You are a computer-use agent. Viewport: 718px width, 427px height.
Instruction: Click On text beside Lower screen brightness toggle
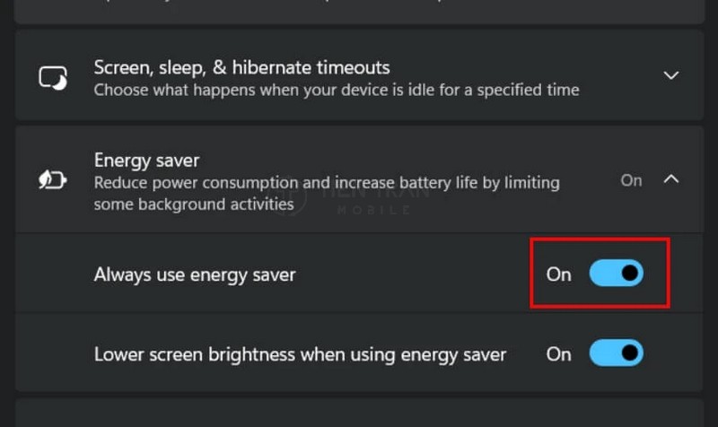click(x=558, y=354)
